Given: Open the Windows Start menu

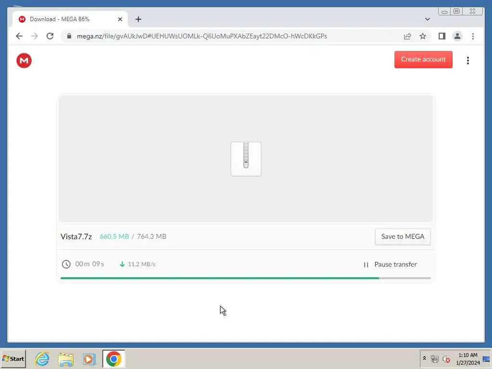Looking at the screenshot, I should (x=13, y=358).
